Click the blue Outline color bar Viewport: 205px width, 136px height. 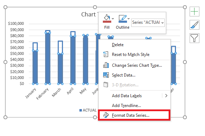pos(123,22)
